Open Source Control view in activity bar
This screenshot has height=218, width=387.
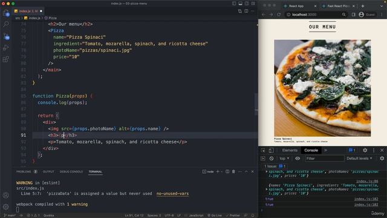6,36
